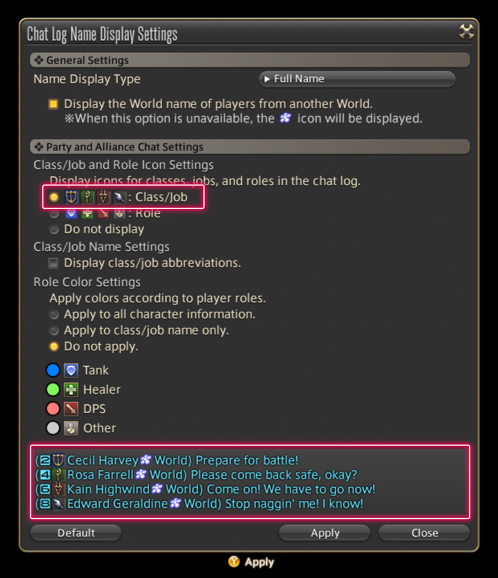Toggle Display the World name checkbox
Image resolution: width=498 pixels, height=578 pixels.
point(53,104)
